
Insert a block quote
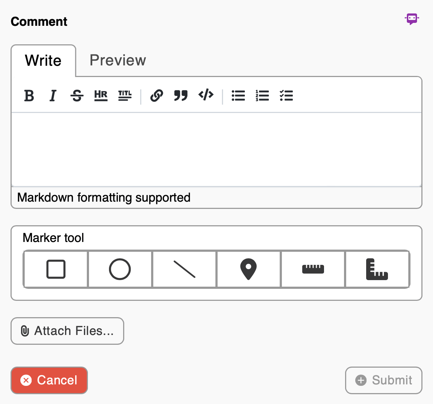(x=181, y=96)
